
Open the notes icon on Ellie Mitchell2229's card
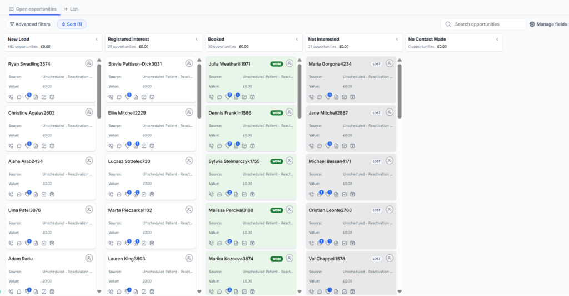click(136, 145)
